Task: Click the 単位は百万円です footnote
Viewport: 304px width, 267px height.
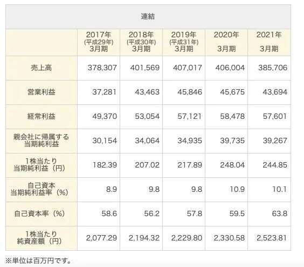Action: [38, 261]
